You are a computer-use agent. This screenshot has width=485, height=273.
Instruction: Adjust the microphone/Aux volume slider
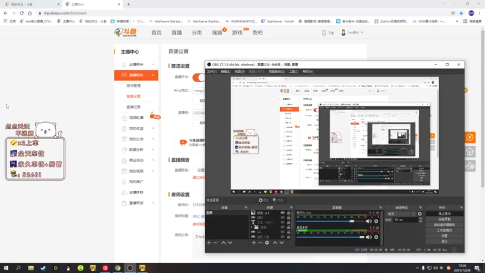[x=330, y=221]
